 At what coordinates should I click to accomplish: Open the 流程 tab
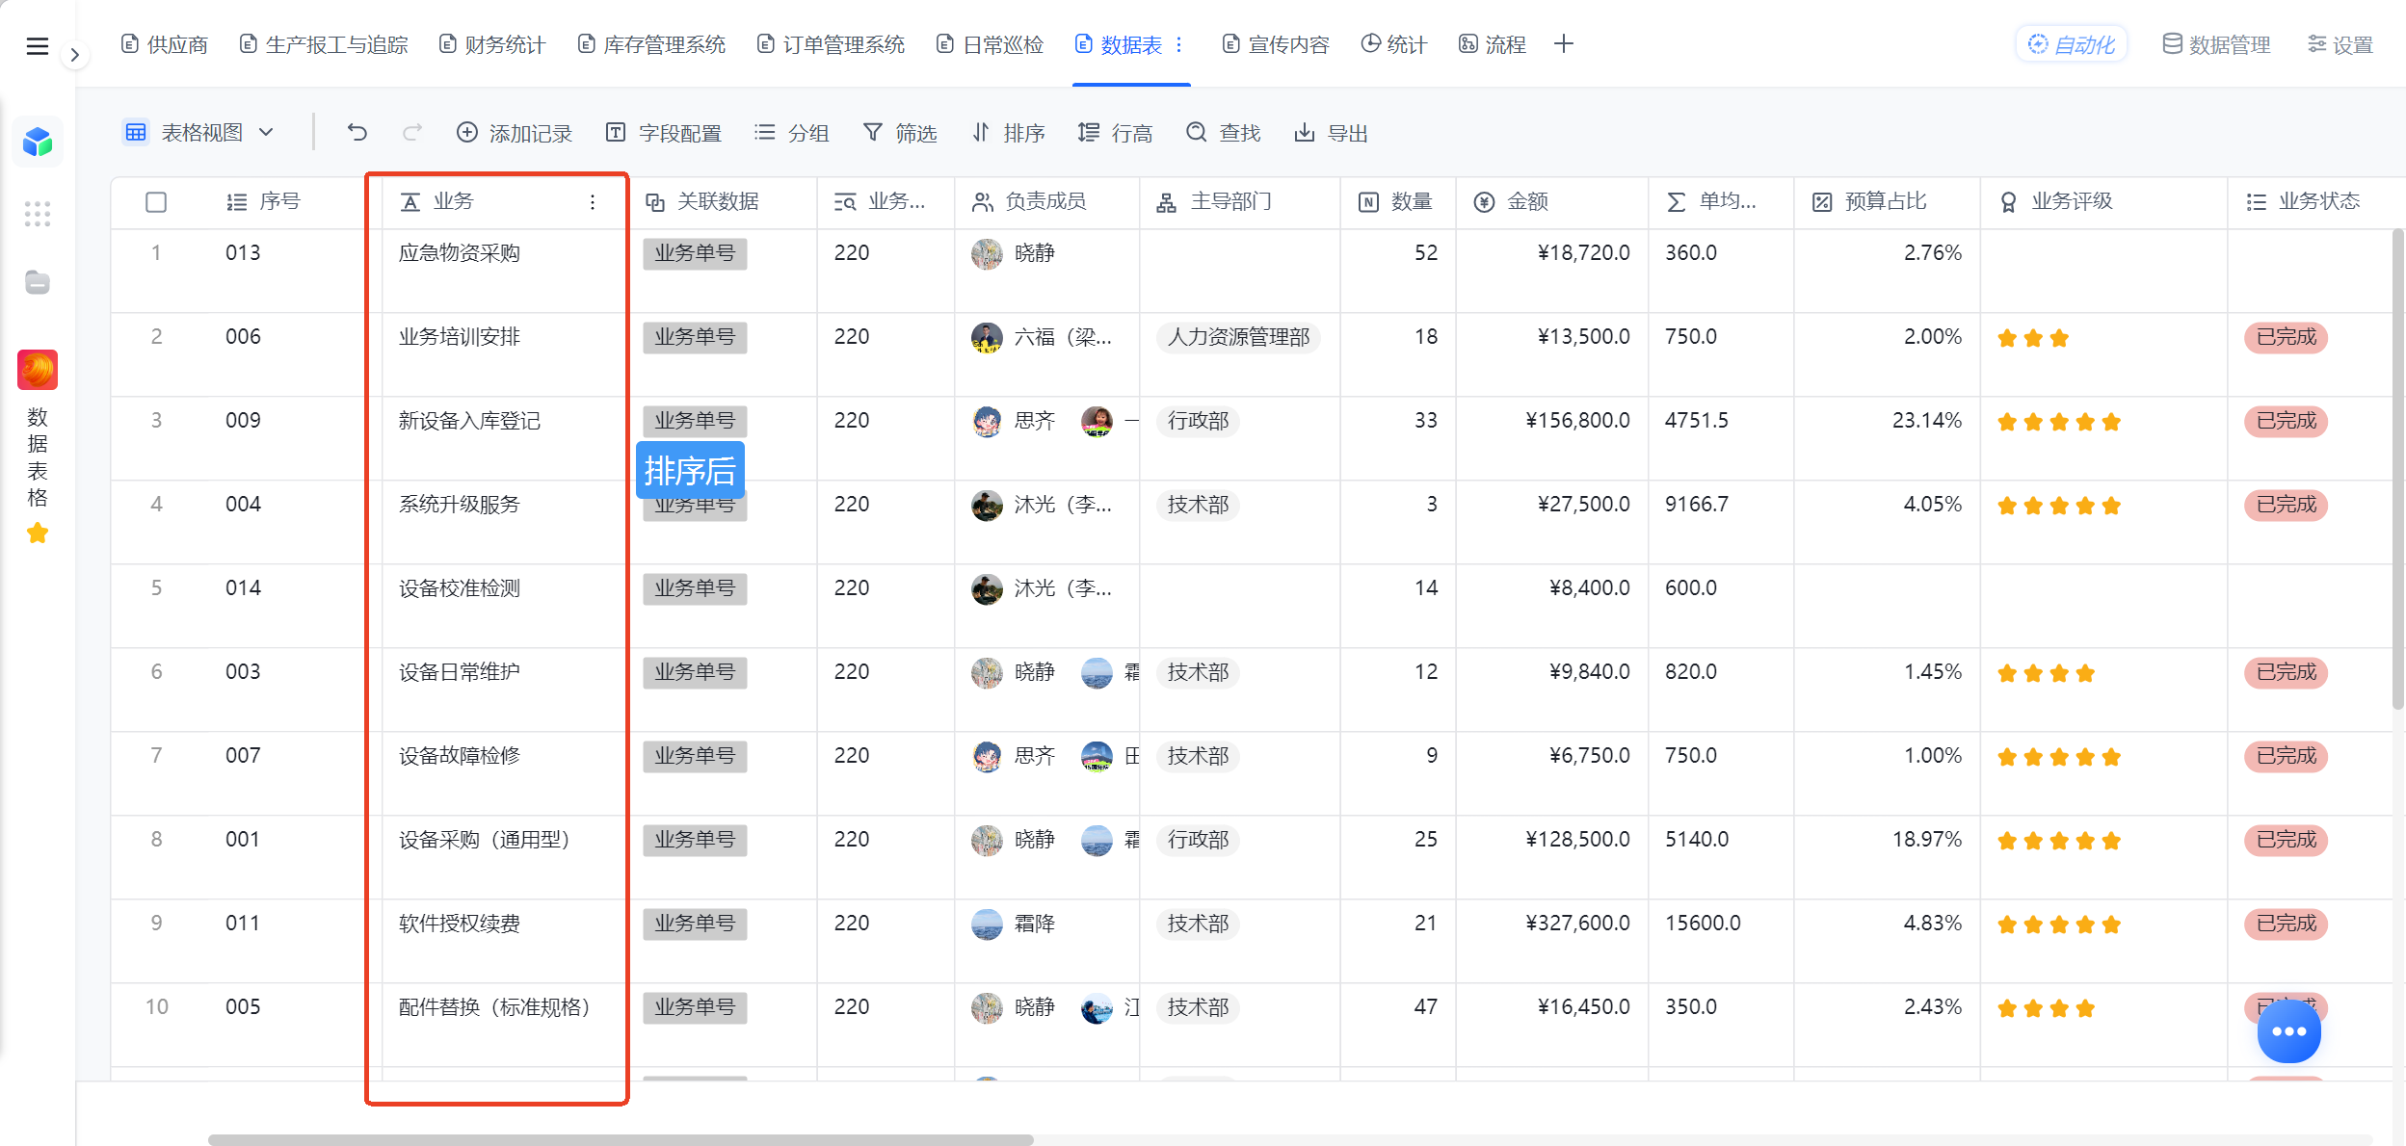coord(1493,44)
